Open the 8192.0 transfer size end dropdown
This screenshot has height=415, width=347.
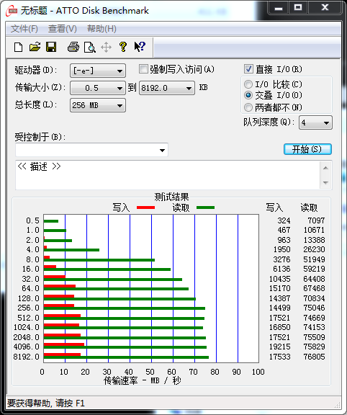pos(167,88)
